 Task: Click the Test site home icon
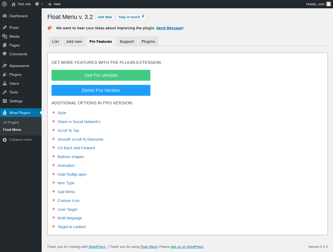[14, 4]
